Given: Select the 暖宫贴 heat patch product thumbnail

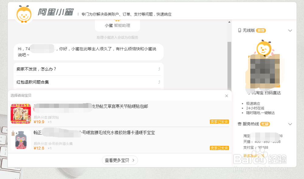Looking at the screenshot, I should [x=21, y=113].
